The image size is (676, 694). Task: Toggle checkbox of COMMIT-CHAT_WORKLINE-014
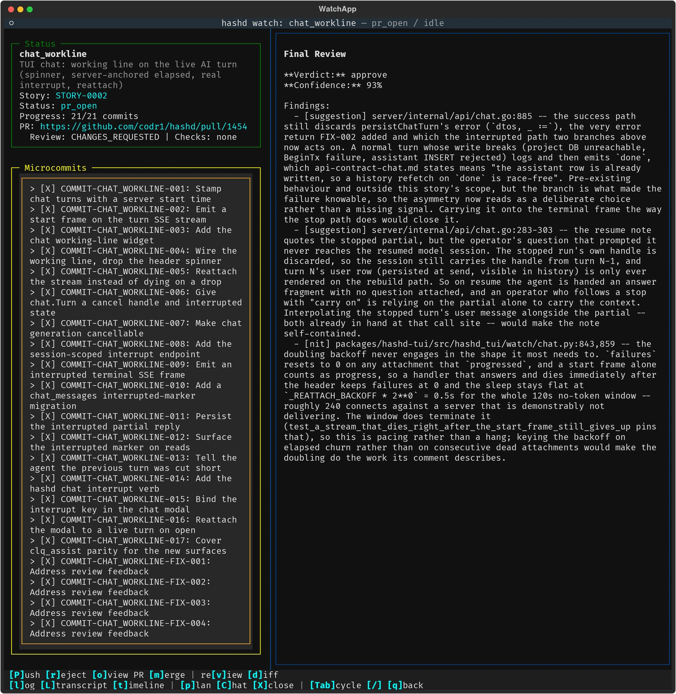pyautogui.click(x=48, y=478)
